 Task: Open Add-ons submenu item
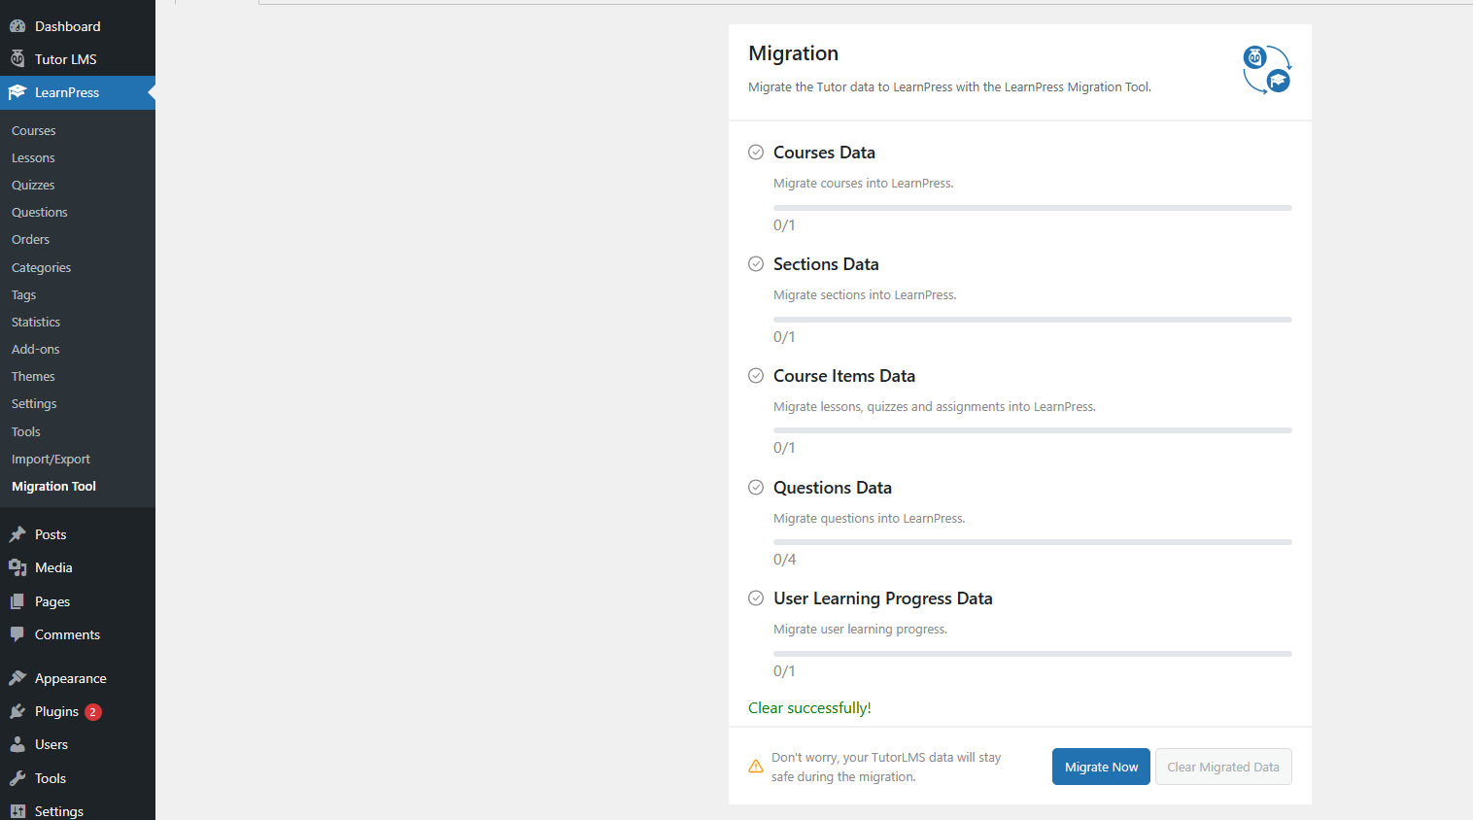(x=36, y=349)
